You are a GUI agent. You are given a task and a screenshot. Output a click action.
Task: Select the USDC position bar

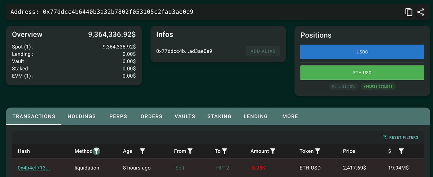[362, 52]
